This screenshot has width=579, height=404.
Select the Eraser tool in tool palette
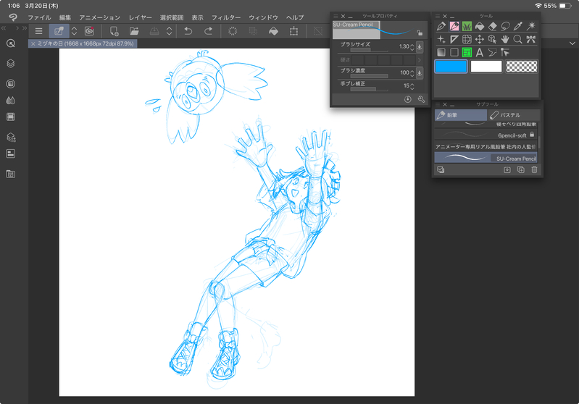492,26
